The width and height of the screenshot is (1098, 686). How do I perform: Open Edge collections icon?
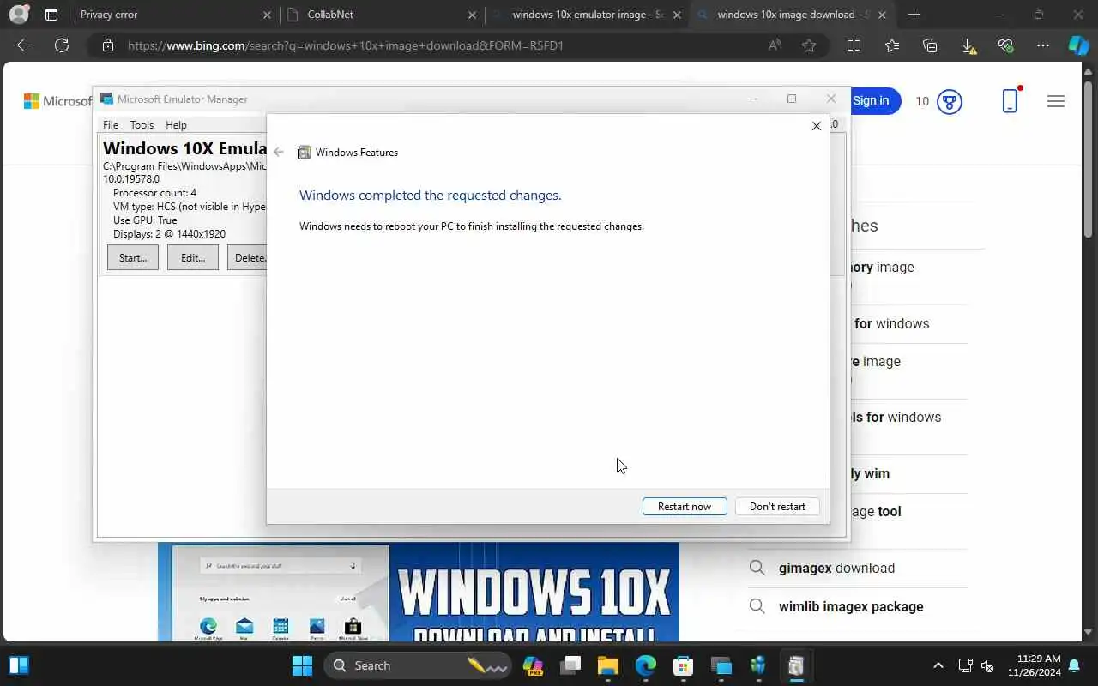(930, 45)
